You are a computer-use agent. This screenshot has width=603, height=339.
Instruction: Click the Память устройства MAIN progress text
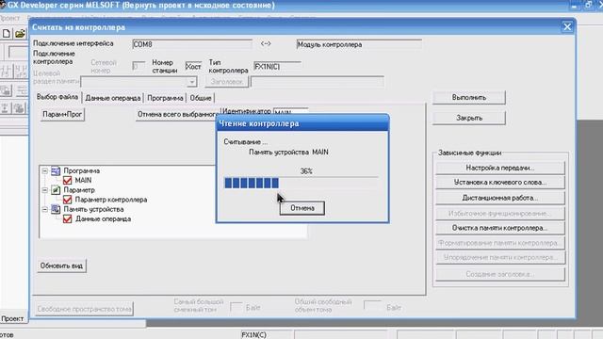tap(288, 153)
